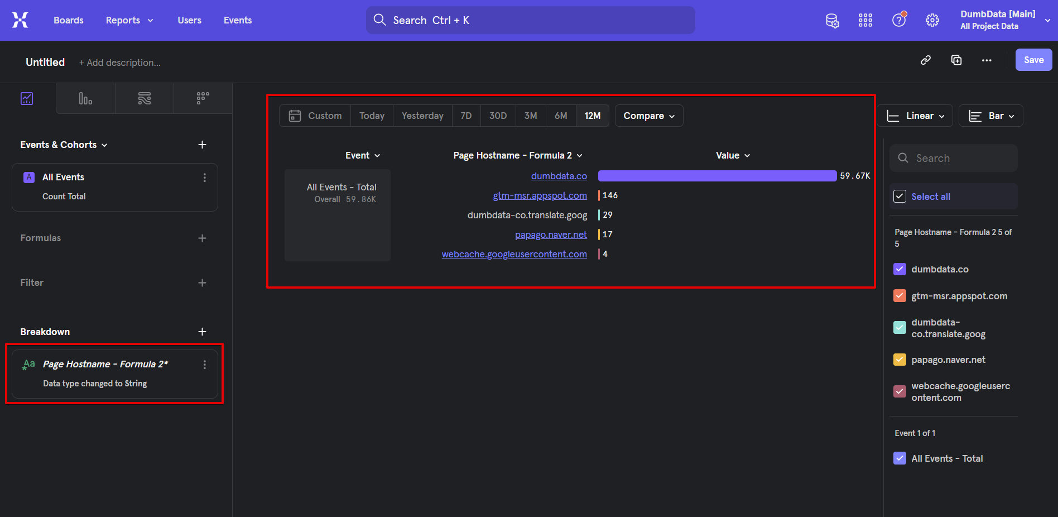
Task: Click the dumbdata.co purple value bar
Action: pyautogui.click(x=716, y=175)
